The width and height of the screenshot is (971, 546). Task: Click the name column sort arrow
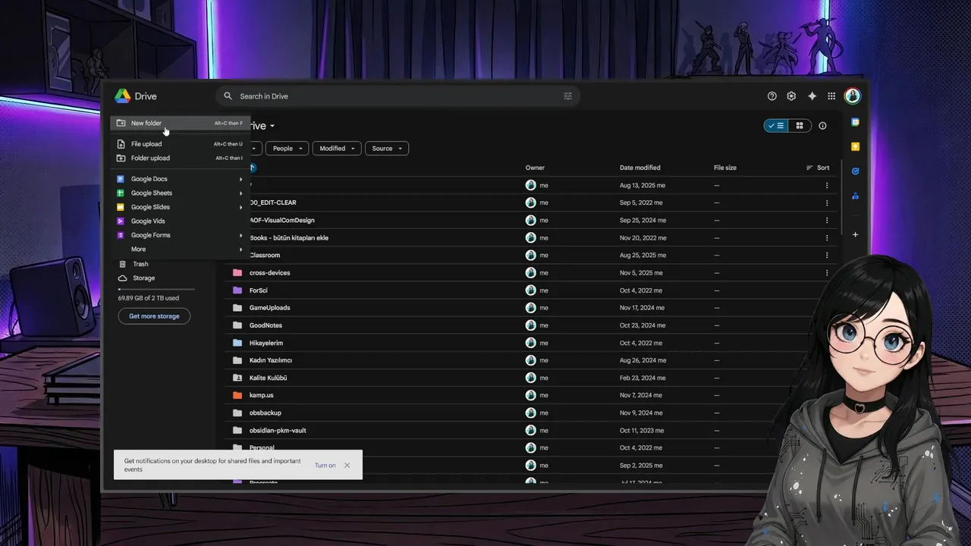click(x=253, y=168)
